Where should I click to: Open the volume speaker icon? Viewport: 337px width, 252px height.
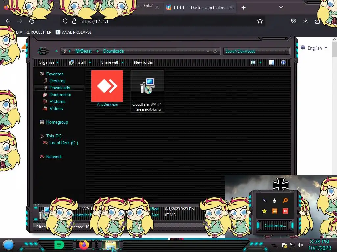pos(300,245)
